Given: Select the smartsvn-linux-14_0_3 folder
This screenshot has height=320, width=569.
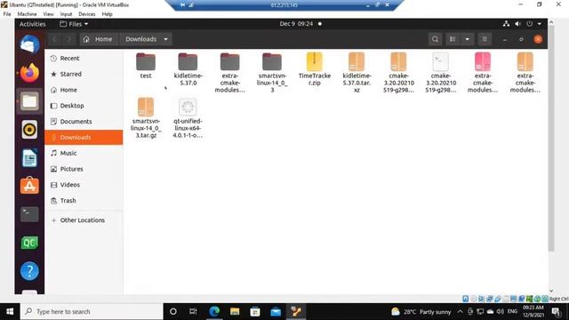Looking at the screenshot, I should [x=272, y=72].
